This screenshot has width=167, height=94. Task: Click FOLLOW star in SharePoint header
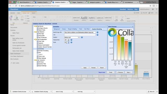coord(144,13)
